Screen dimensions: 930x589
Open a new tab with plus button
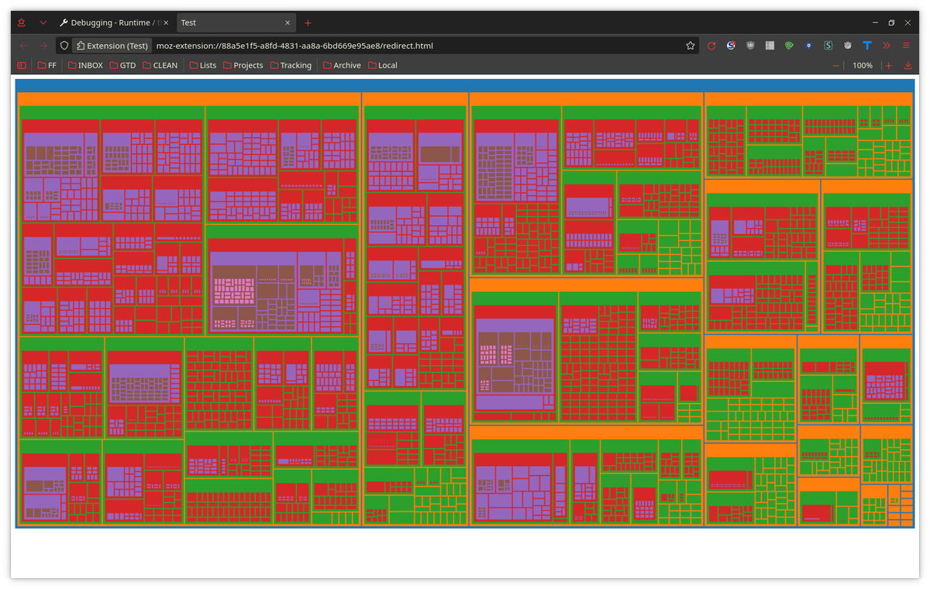point(308,22)
